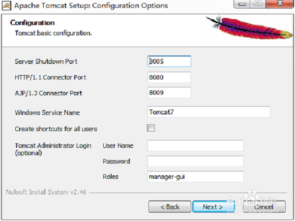Click the Nullsoft Install System v2.46 text
Image resolution: width=295 pixels, height=221 pixels.
pos(46,192)
